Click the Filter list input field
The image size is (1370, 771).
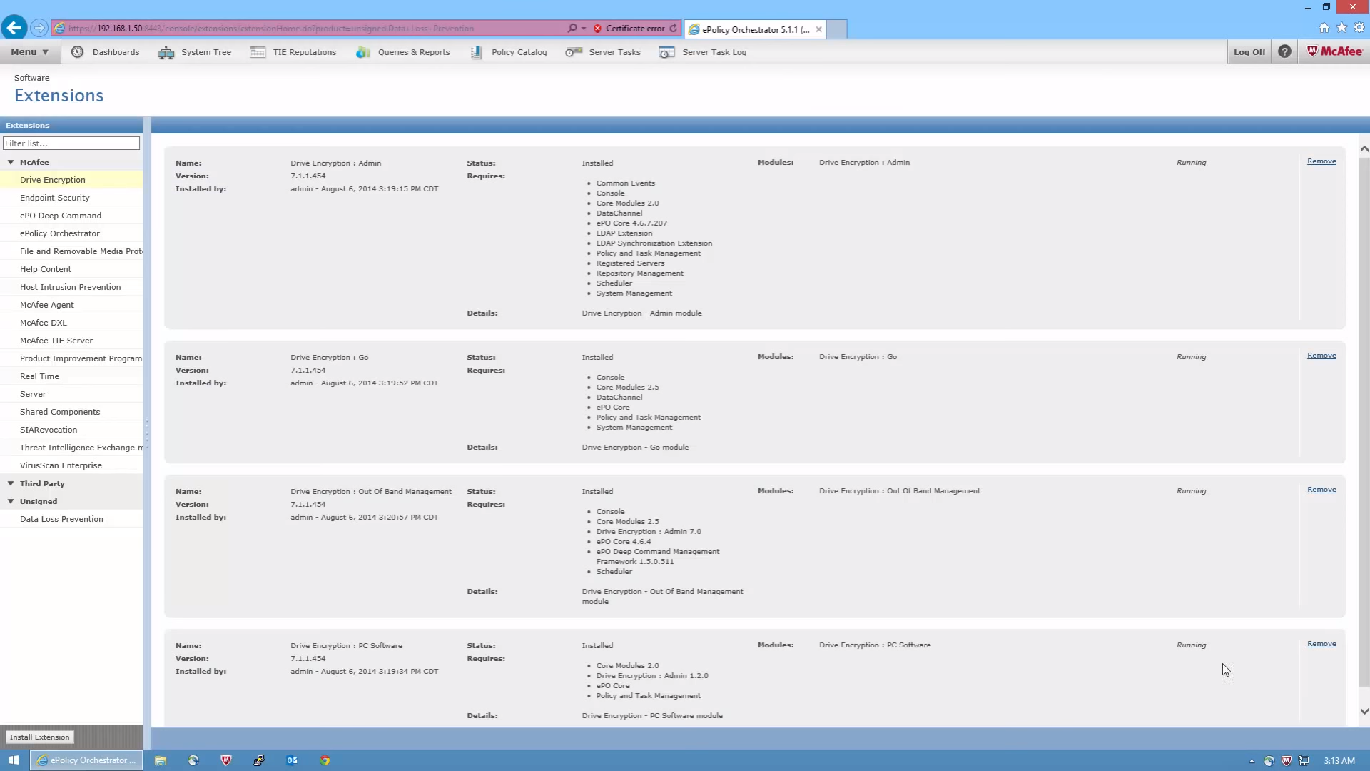pos(71,143)
